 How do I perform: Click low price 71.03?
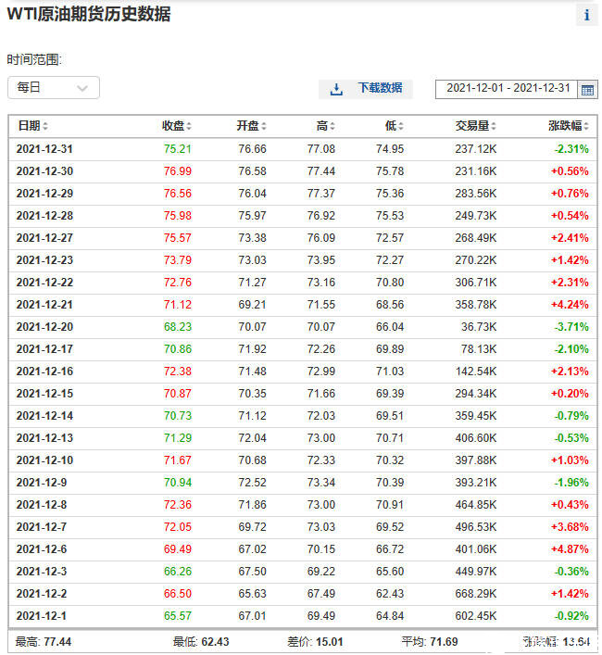click(x=390, y=372)
